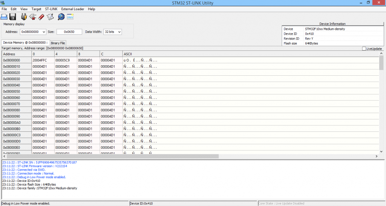Open the Target menu
This screenshot has height=206, width=386.
point(36,9)
